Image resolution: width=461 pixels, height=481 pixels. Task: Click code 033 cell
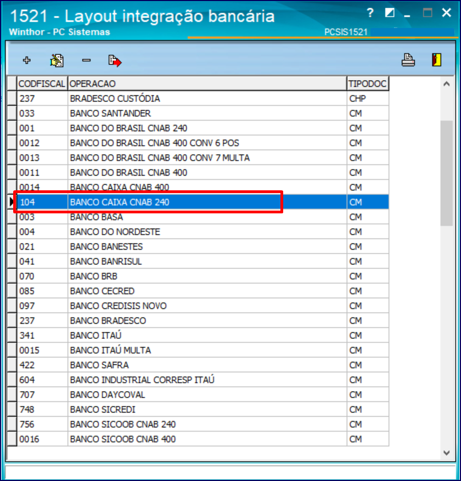pos(42,113)
